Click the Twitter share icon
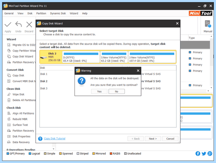The width and height of the screenshot is (216, 163). [x=204, y=154]
